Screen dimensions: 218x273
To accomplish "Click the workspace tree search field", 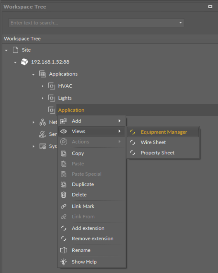I will point(93,23).
